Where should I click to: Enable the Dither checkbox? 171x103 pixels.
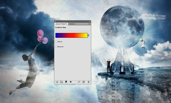(56, 42)
